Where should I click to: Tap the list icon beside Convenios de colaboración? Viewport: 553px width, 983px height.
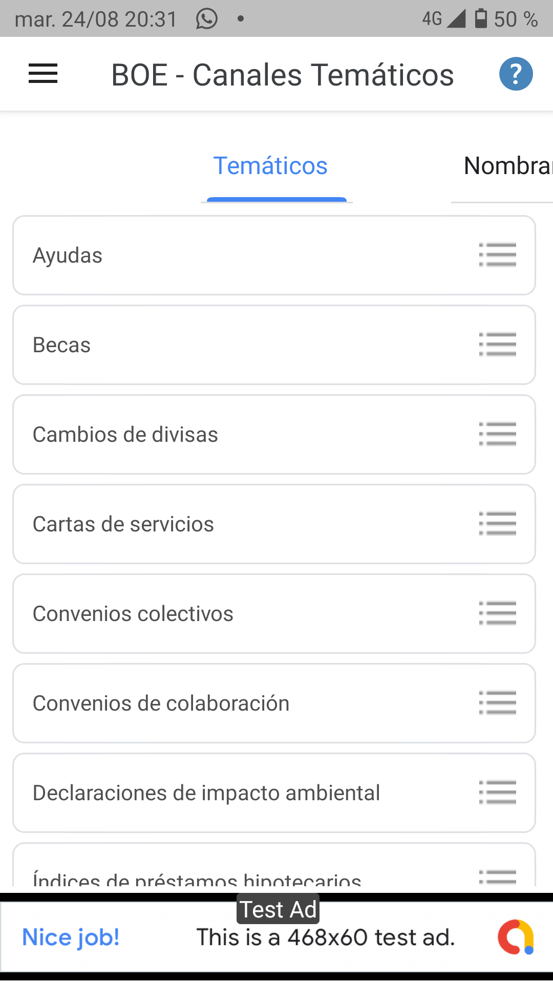tap(497, 703)
